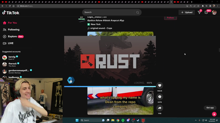
Task: Open the New York location tag
Action: click(94, 24)
